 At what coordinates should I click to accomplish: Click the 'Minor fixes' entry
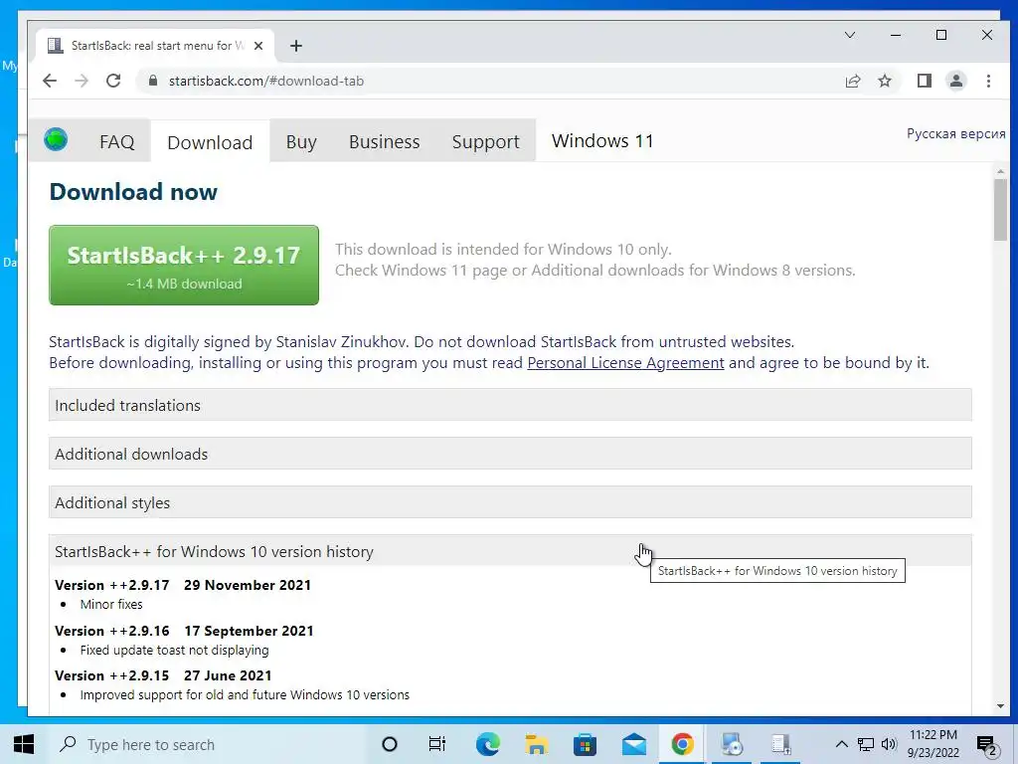[111, 604]
